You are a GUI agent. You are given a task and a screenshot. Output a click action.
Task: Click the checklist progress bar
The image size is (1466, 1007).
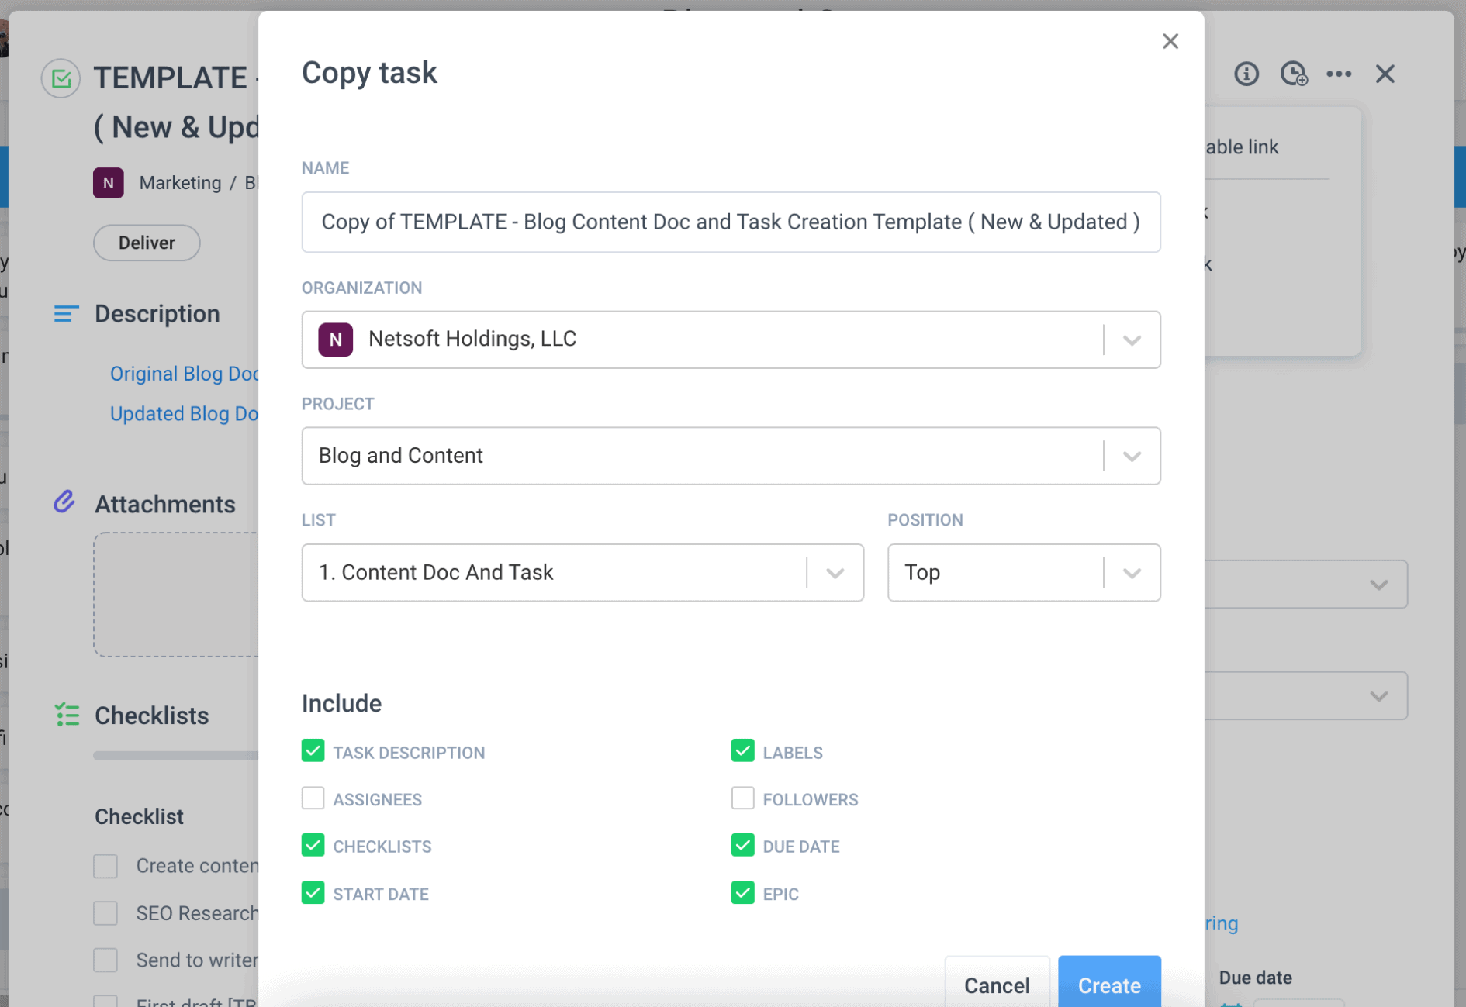click(172, 754)
